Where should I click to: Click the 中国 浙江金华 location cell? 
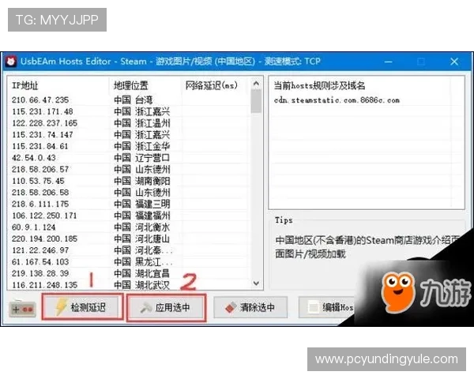coord(141,146)
